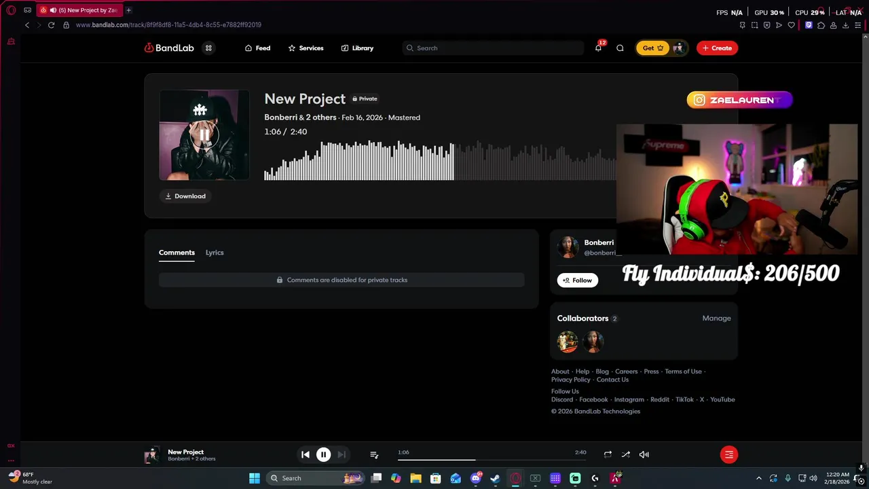Skip to next track in player

pos(342,455)
